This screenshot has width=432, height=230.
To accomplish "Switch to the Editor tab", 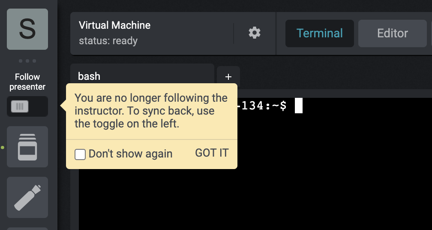I will (x=392, y=33).
